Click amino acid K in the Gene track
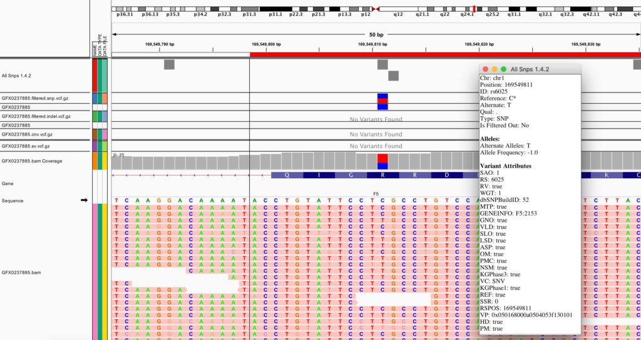Image resolution: width=641 pixels, height=340 pixels. (607, 175)
